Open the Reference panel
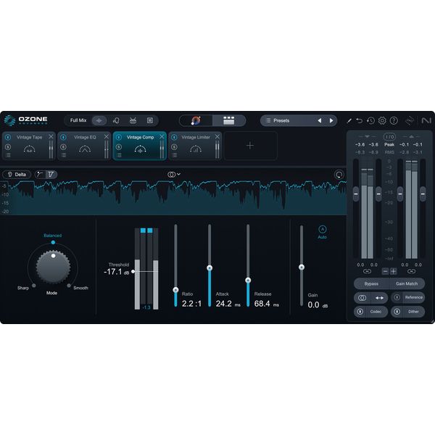Screen dimensions: 435x435 tap(414, 297)
